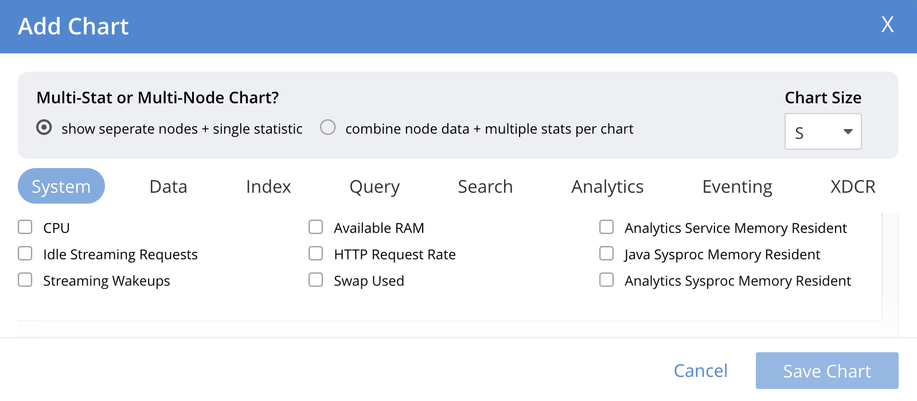Select the XDCR tab
Viewport: 917px width, 401px height.
[853, 186]
